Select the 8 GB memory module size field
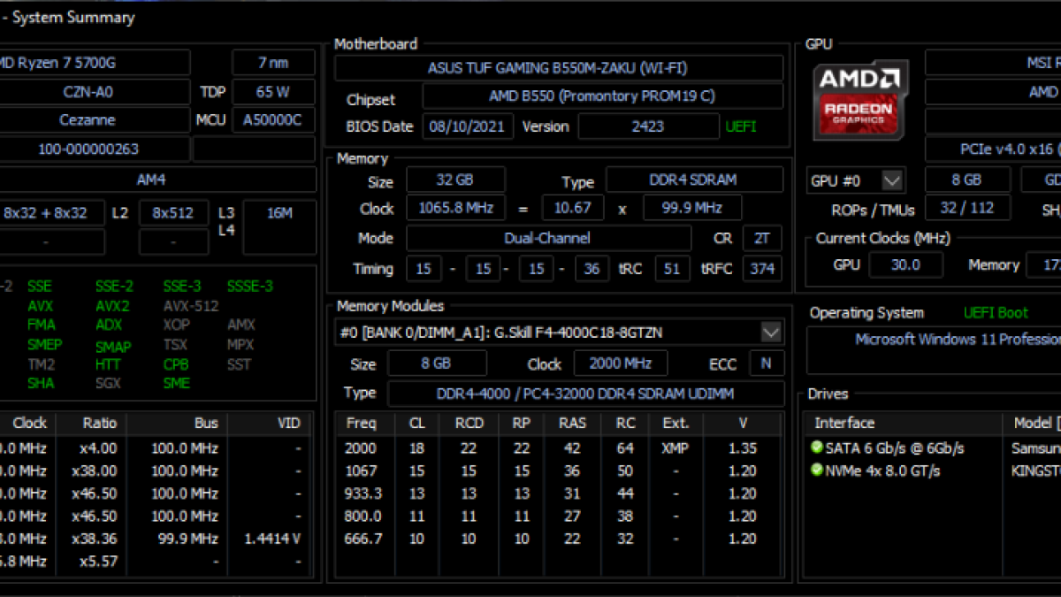The height and width of the screenshot is (597, 1061). [x=437, y=364]
